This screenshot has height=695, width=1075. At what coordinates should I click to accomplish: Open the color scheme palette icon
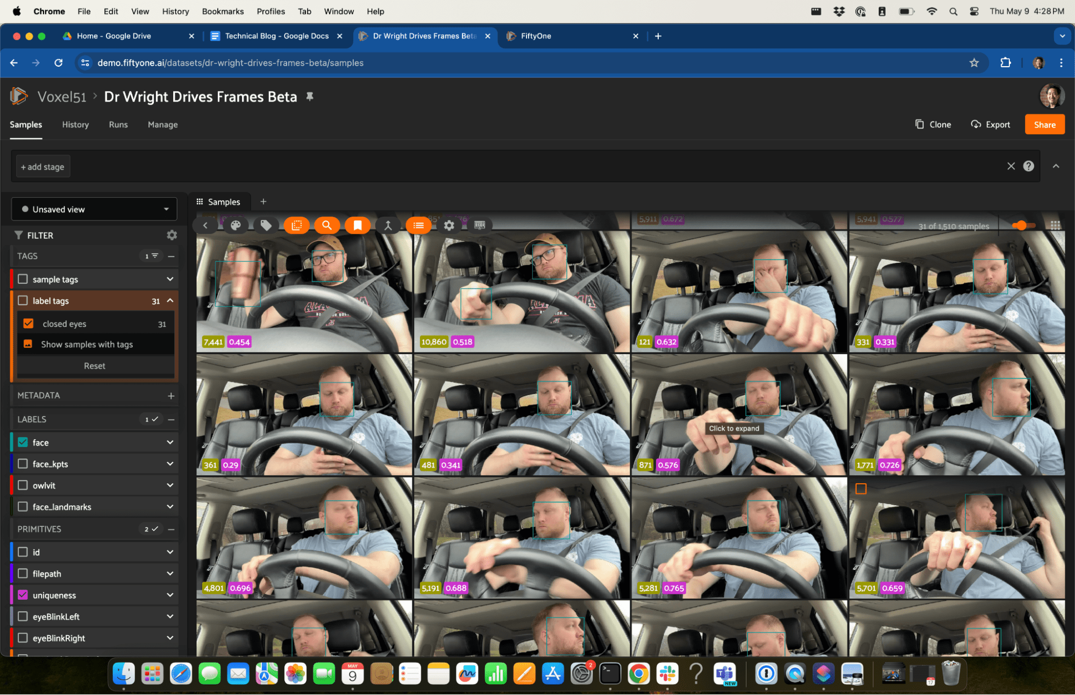[x=236, y=225]
